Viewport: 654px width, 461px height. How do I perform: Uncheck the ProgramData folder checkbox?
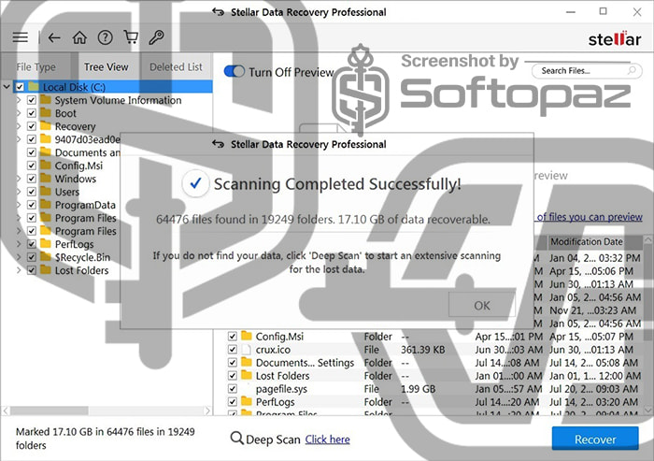[31, 205]
